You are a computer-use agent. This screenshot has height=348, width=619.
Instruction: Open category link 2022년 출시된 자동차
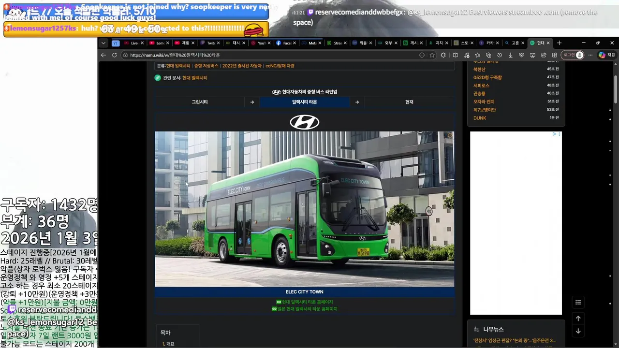point(242,66)
